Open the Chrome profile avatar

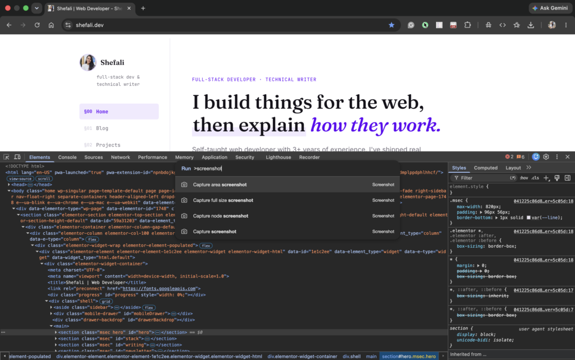click(552, 25)
